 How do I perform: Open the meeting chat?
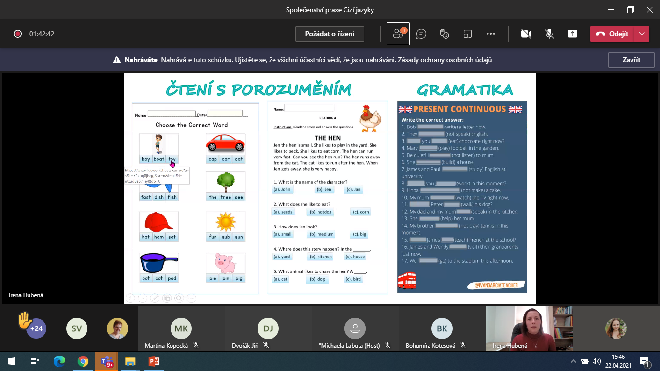[x=421, y=34]
